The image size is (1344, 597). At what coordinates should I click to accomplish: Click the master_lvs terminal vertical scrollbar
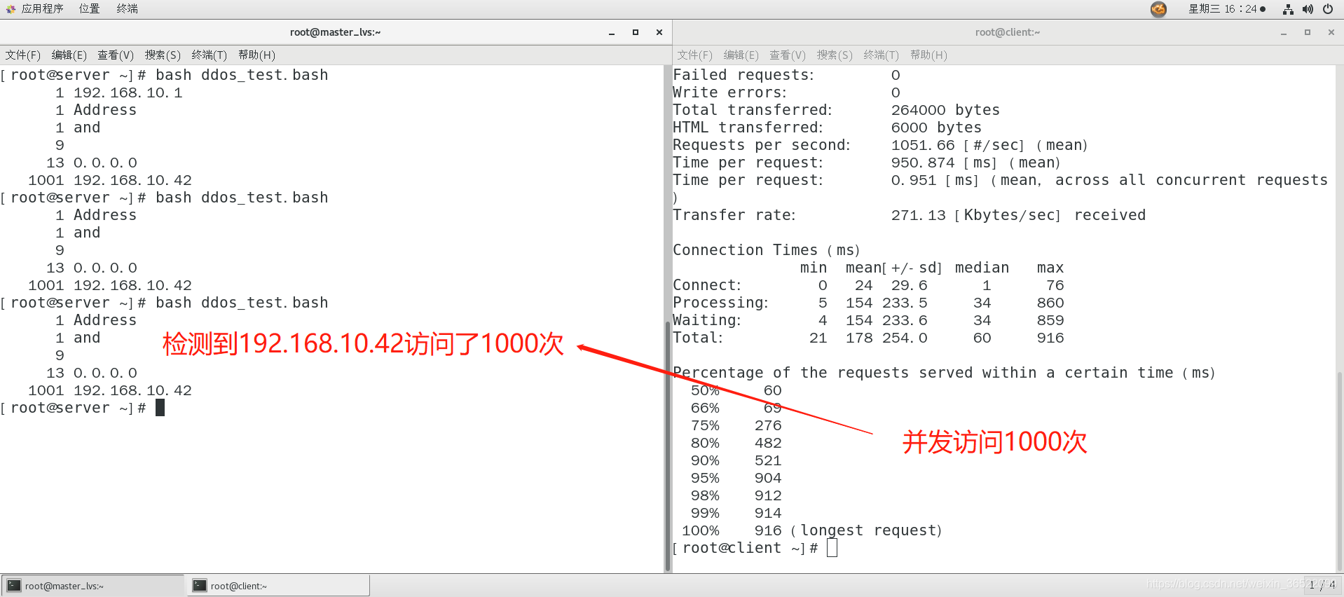(667, 446)
